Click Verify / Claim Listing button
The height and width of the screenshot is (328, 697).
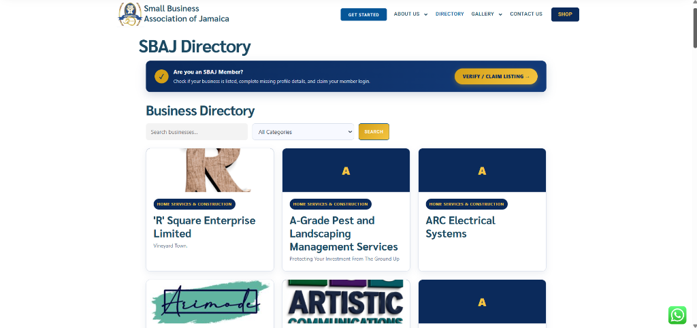pos(496,76)
